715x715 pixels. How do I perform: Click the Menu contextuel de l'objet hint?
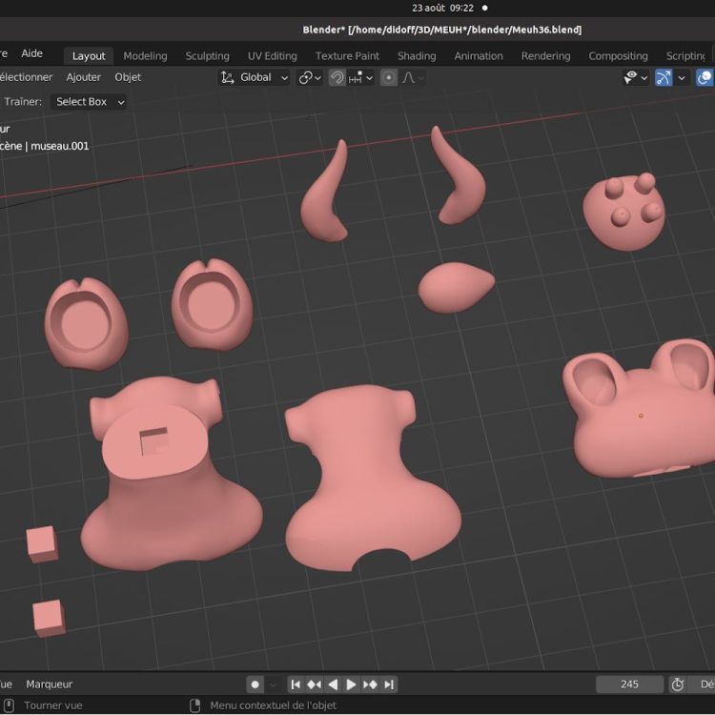[x=274, y=705]
